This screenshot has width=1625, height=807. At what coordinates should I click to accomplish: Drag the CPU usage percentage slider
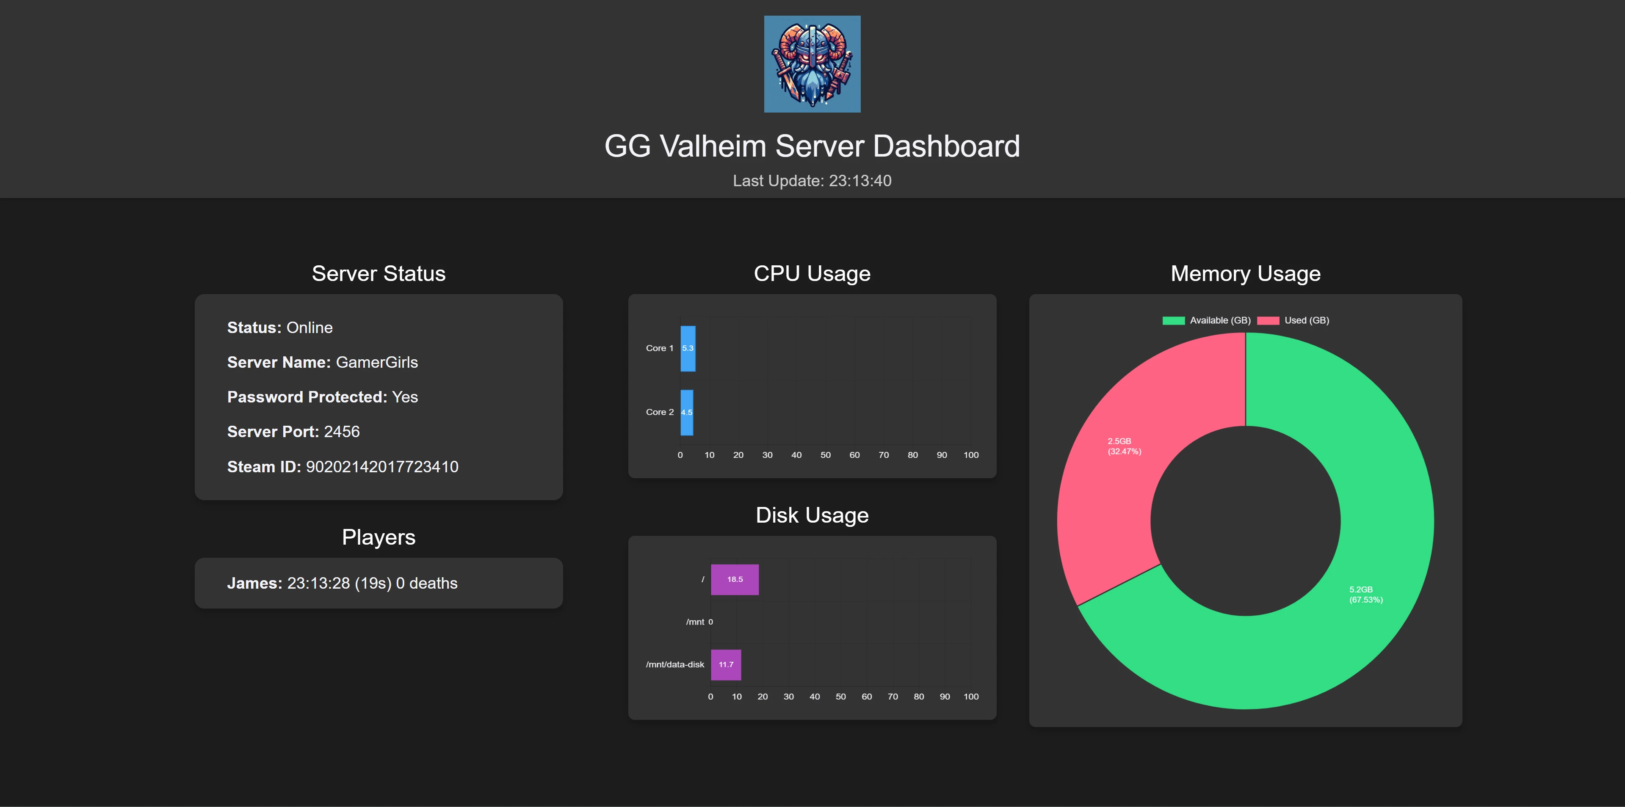tap(684, 347)
